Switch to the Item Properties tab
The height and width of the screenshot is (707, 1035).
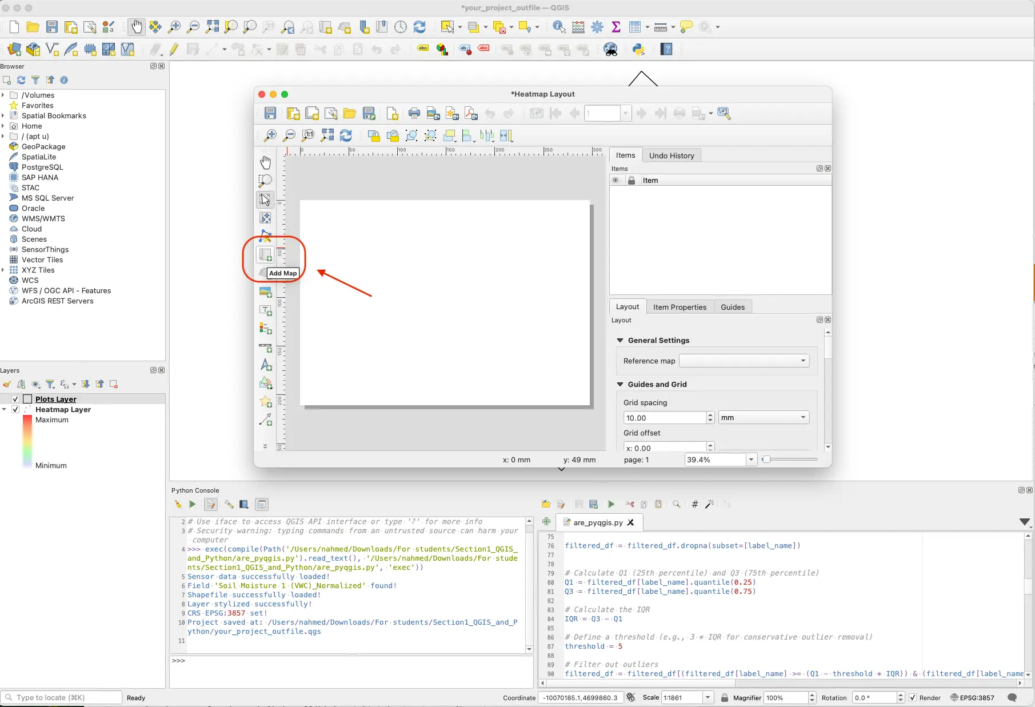tap(680, 307)
